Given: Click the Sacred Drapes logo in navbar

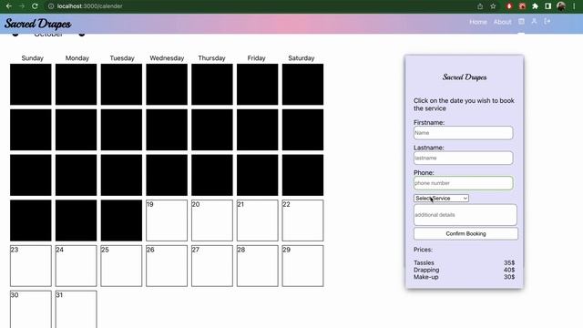Looking at the screenshot, I should pyautogui.click(x=38, y=24).
